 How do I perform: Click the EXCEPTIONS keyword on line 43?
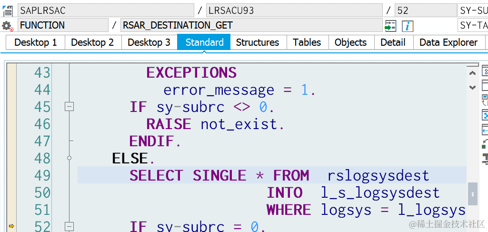[191, 73]
